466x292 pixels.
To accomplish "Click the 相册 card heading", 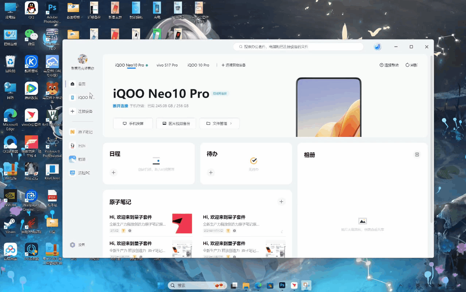I will tap(310, 155).
